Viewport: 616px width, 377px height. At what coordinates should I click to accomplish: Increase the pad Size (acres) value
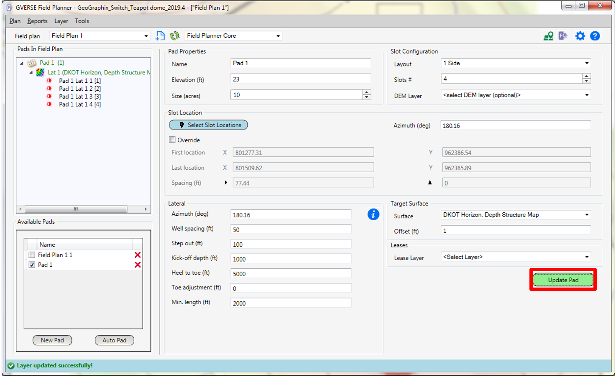[x=367, y=92]
